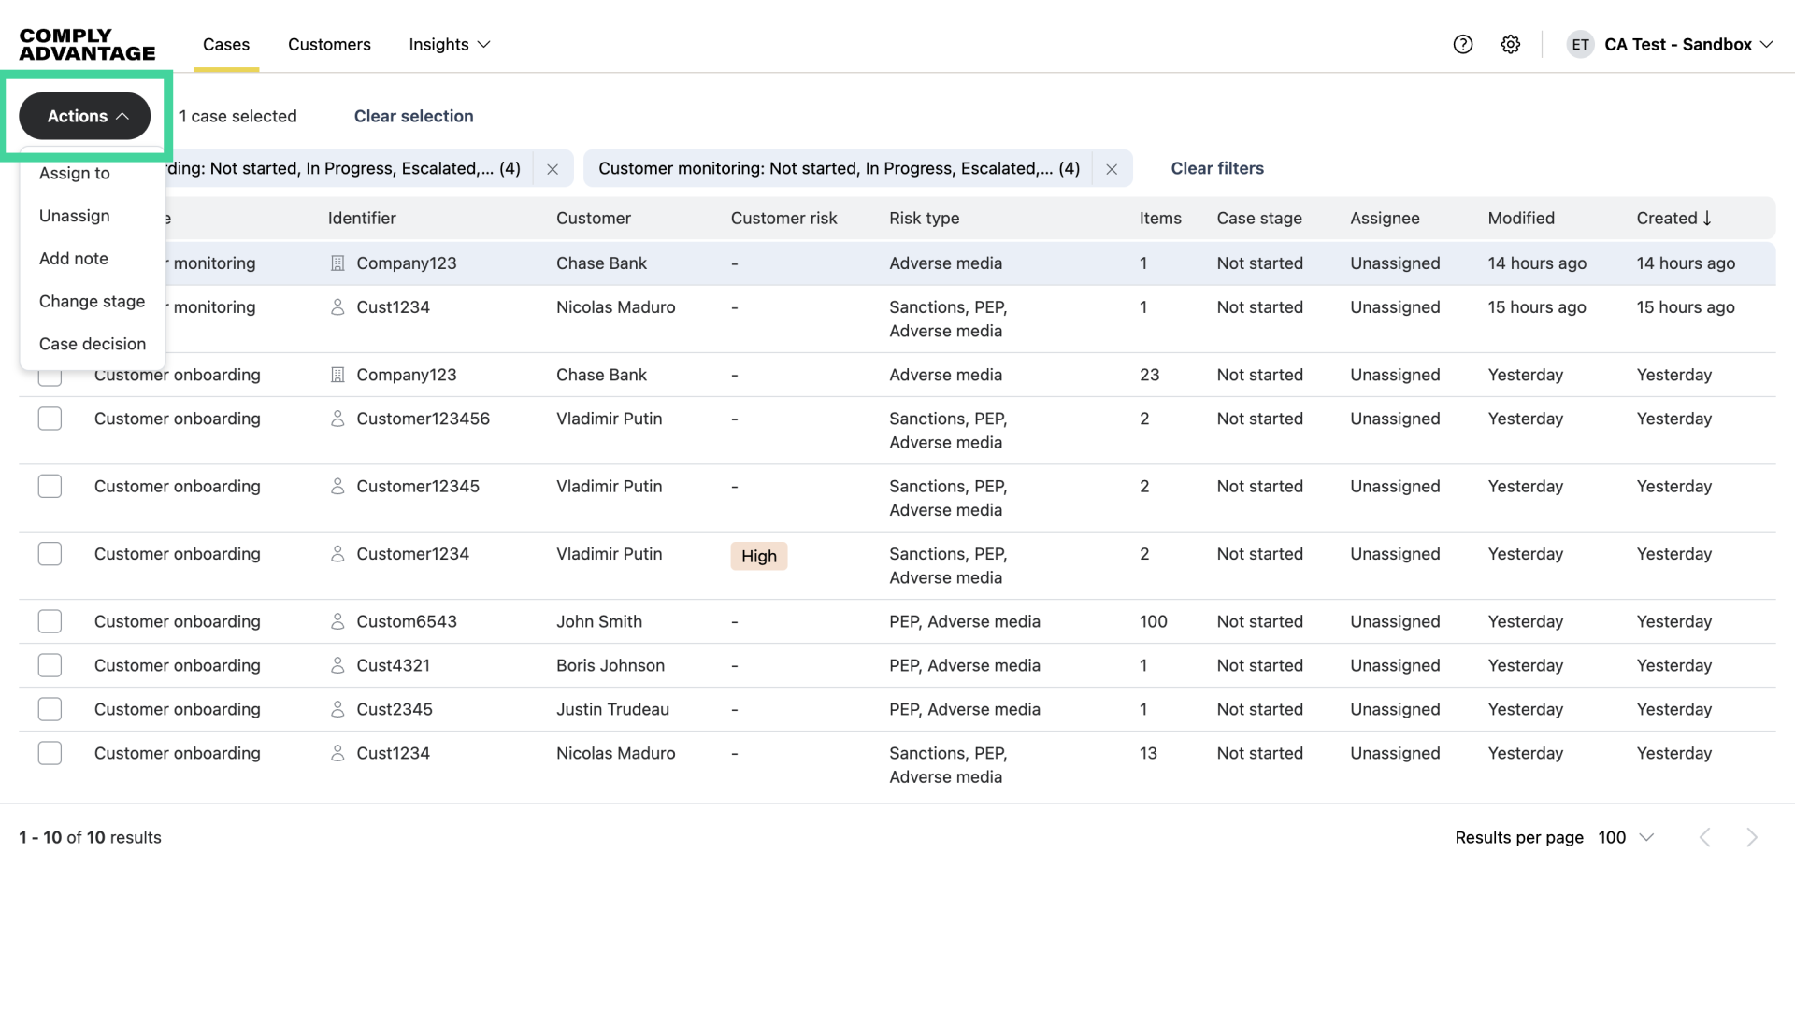Go to next results page arrow
The image size is (1795, 1009).
pyautogui.click(x=1751, y=837)
